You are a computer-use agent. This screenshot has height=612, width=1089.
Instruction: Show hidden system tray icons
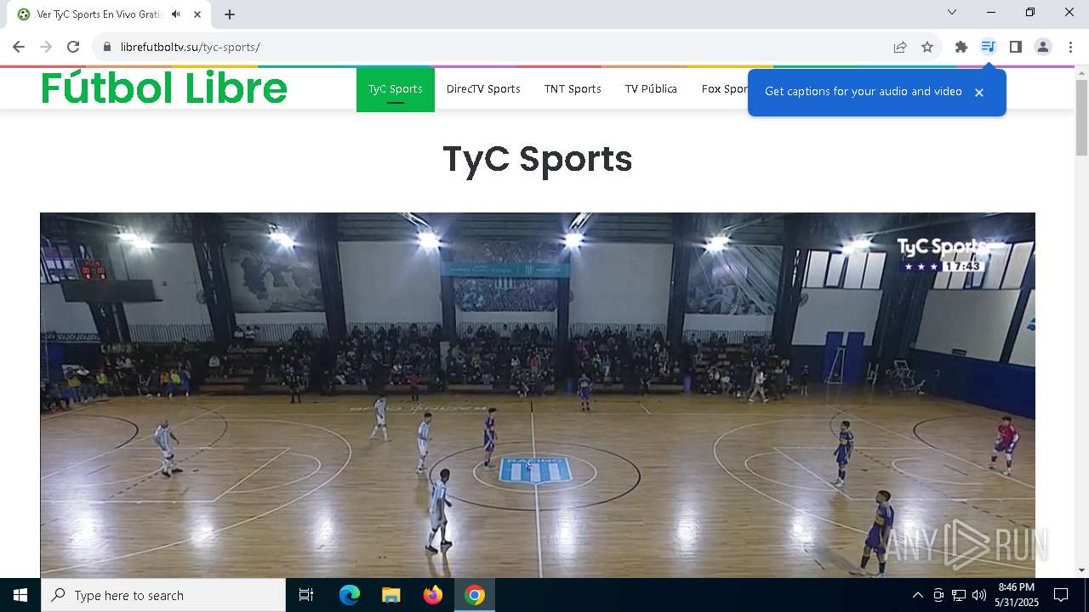coord(917,595)
